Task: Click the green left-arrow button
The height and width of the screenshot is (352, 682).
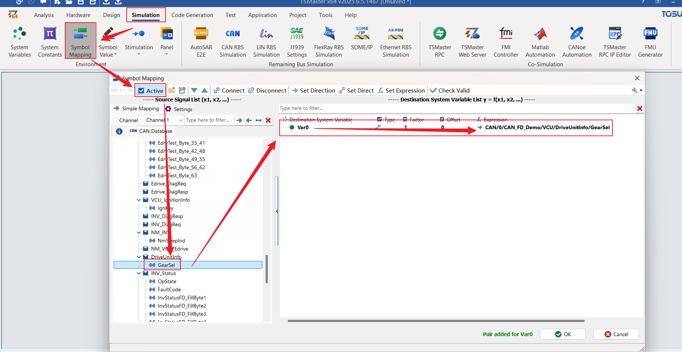Action: (249, 120)
